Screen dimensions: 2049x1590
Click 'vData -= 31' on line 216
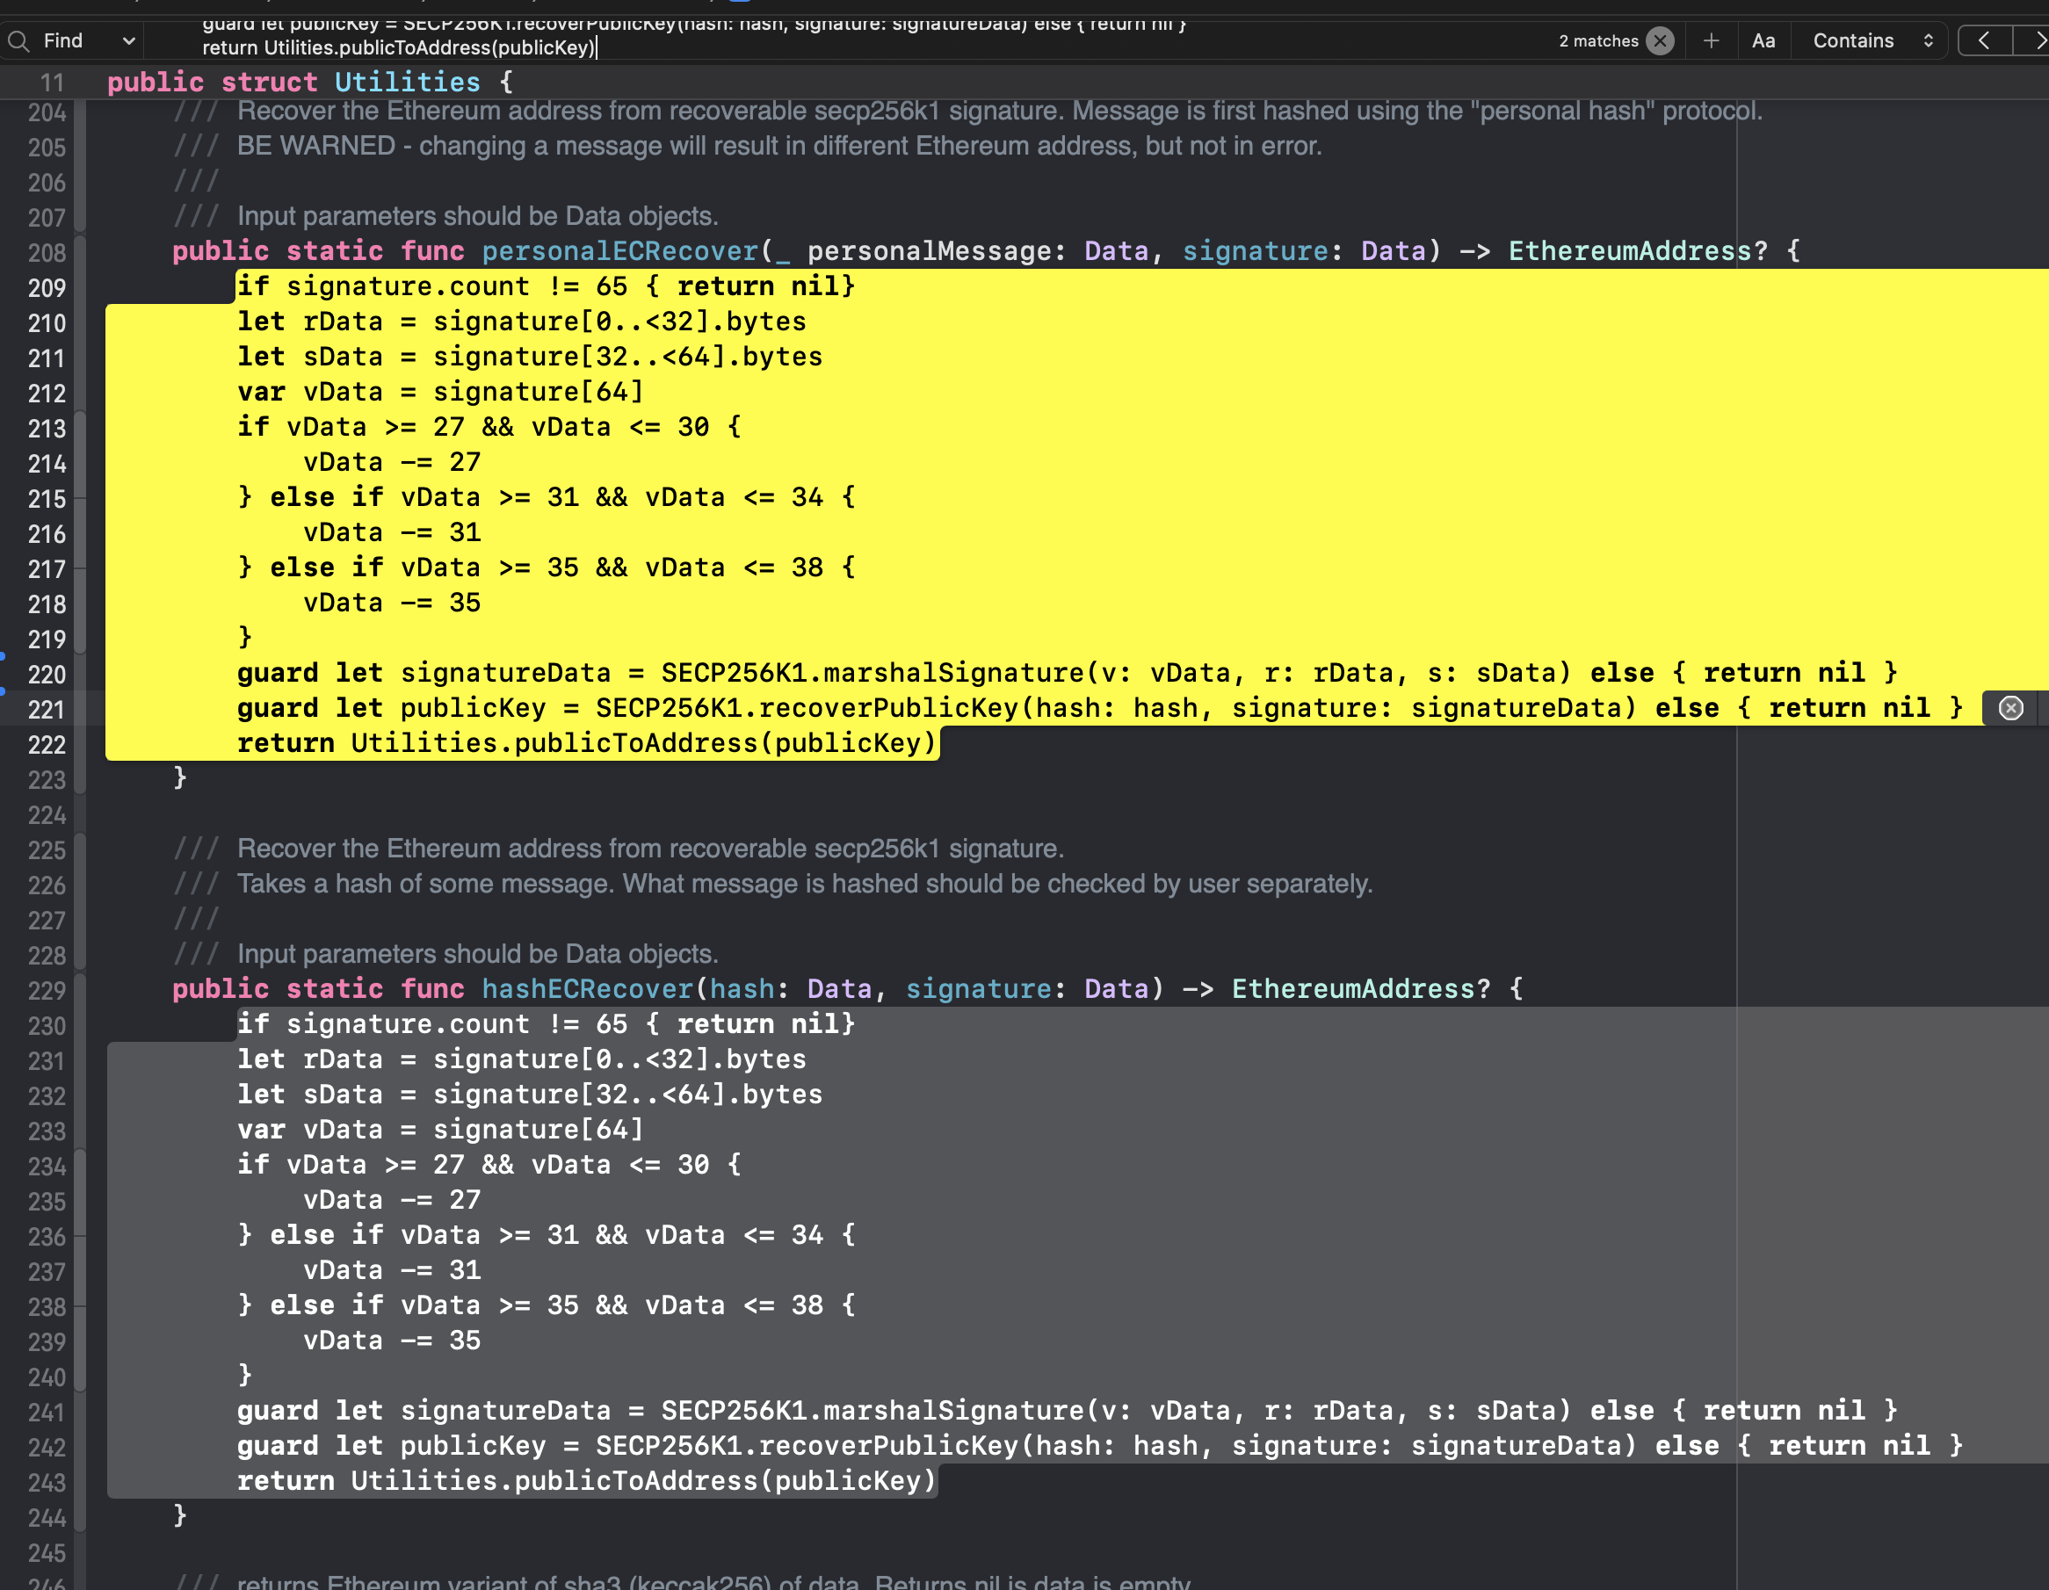[392, 533]
